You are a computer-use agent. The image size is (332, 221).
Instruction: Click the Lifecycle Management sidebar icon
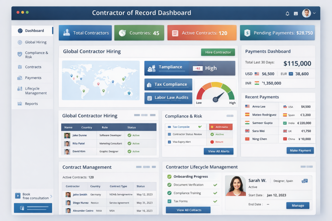[20, 89]
